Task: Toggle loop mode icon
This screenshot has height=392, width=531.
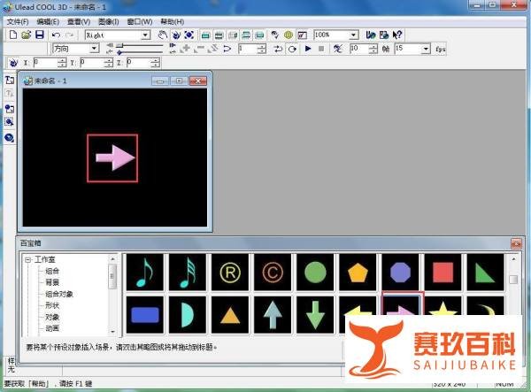Action: coord(292,49)
